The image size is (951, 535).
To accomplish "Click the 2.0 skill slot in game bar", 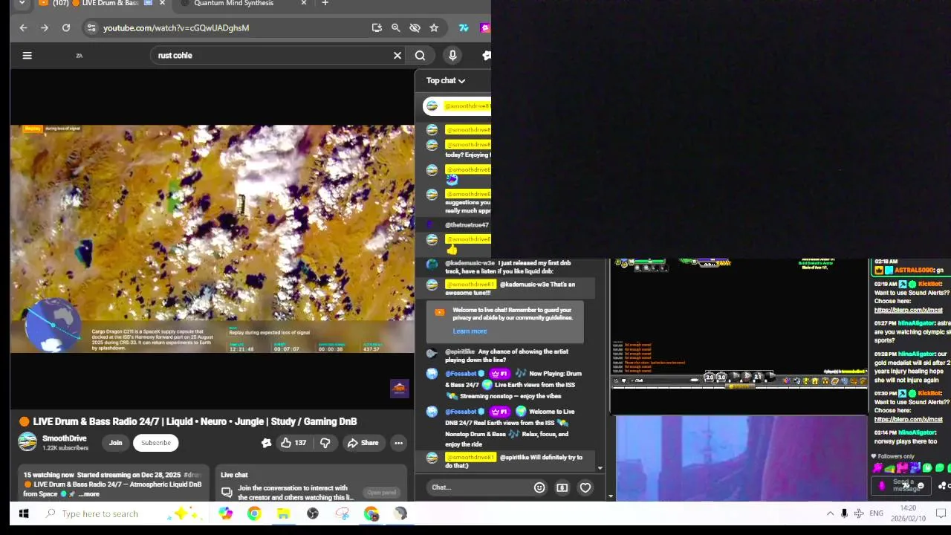I will [710, 377].
